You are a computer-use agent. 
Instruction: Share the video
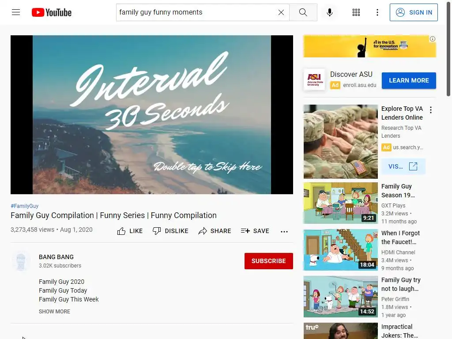[x=215, y=231]
